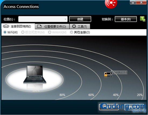
Task: Select the WiMAX(M) radio button
Action: point(50,32)
